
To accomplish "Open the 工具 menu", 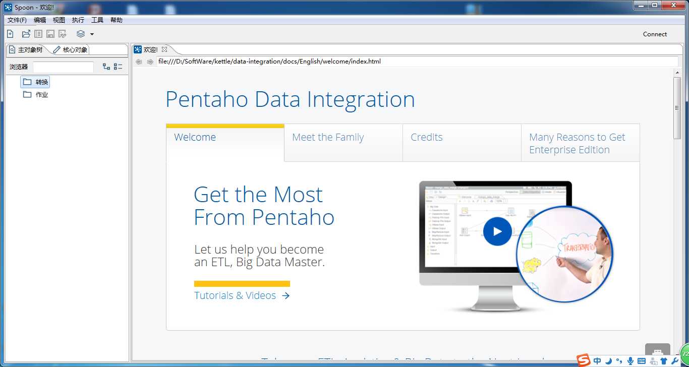I will tap(97, 20).
